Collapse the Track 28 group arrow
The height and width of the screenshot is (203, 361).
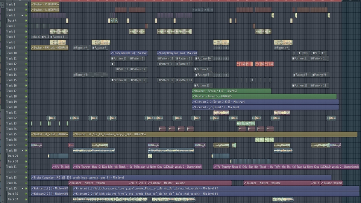[x=22, y=151]
